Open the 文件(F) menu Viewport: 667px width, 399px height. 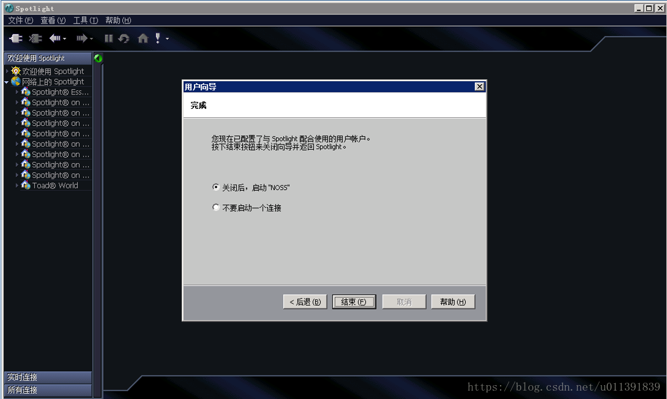20,20
